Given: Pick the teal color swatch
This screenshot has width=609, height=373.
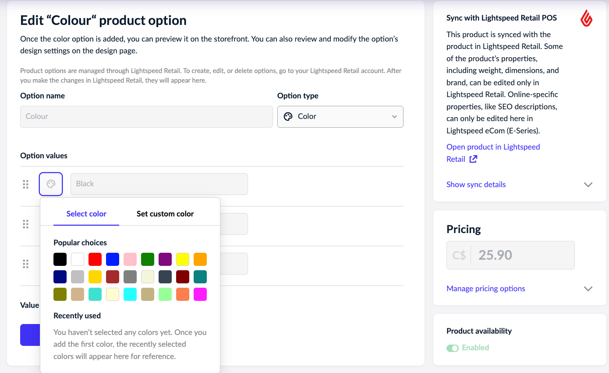Looking at the screenshot, I should (x=200, y=277).
